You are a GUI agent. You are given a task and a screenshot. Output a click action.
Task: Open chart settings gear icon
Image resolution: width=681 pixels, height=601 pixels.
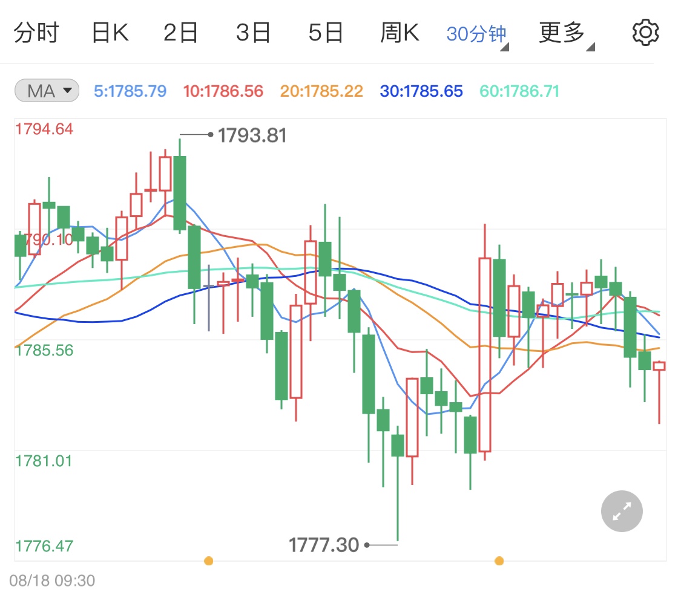[x=645, y=33]
